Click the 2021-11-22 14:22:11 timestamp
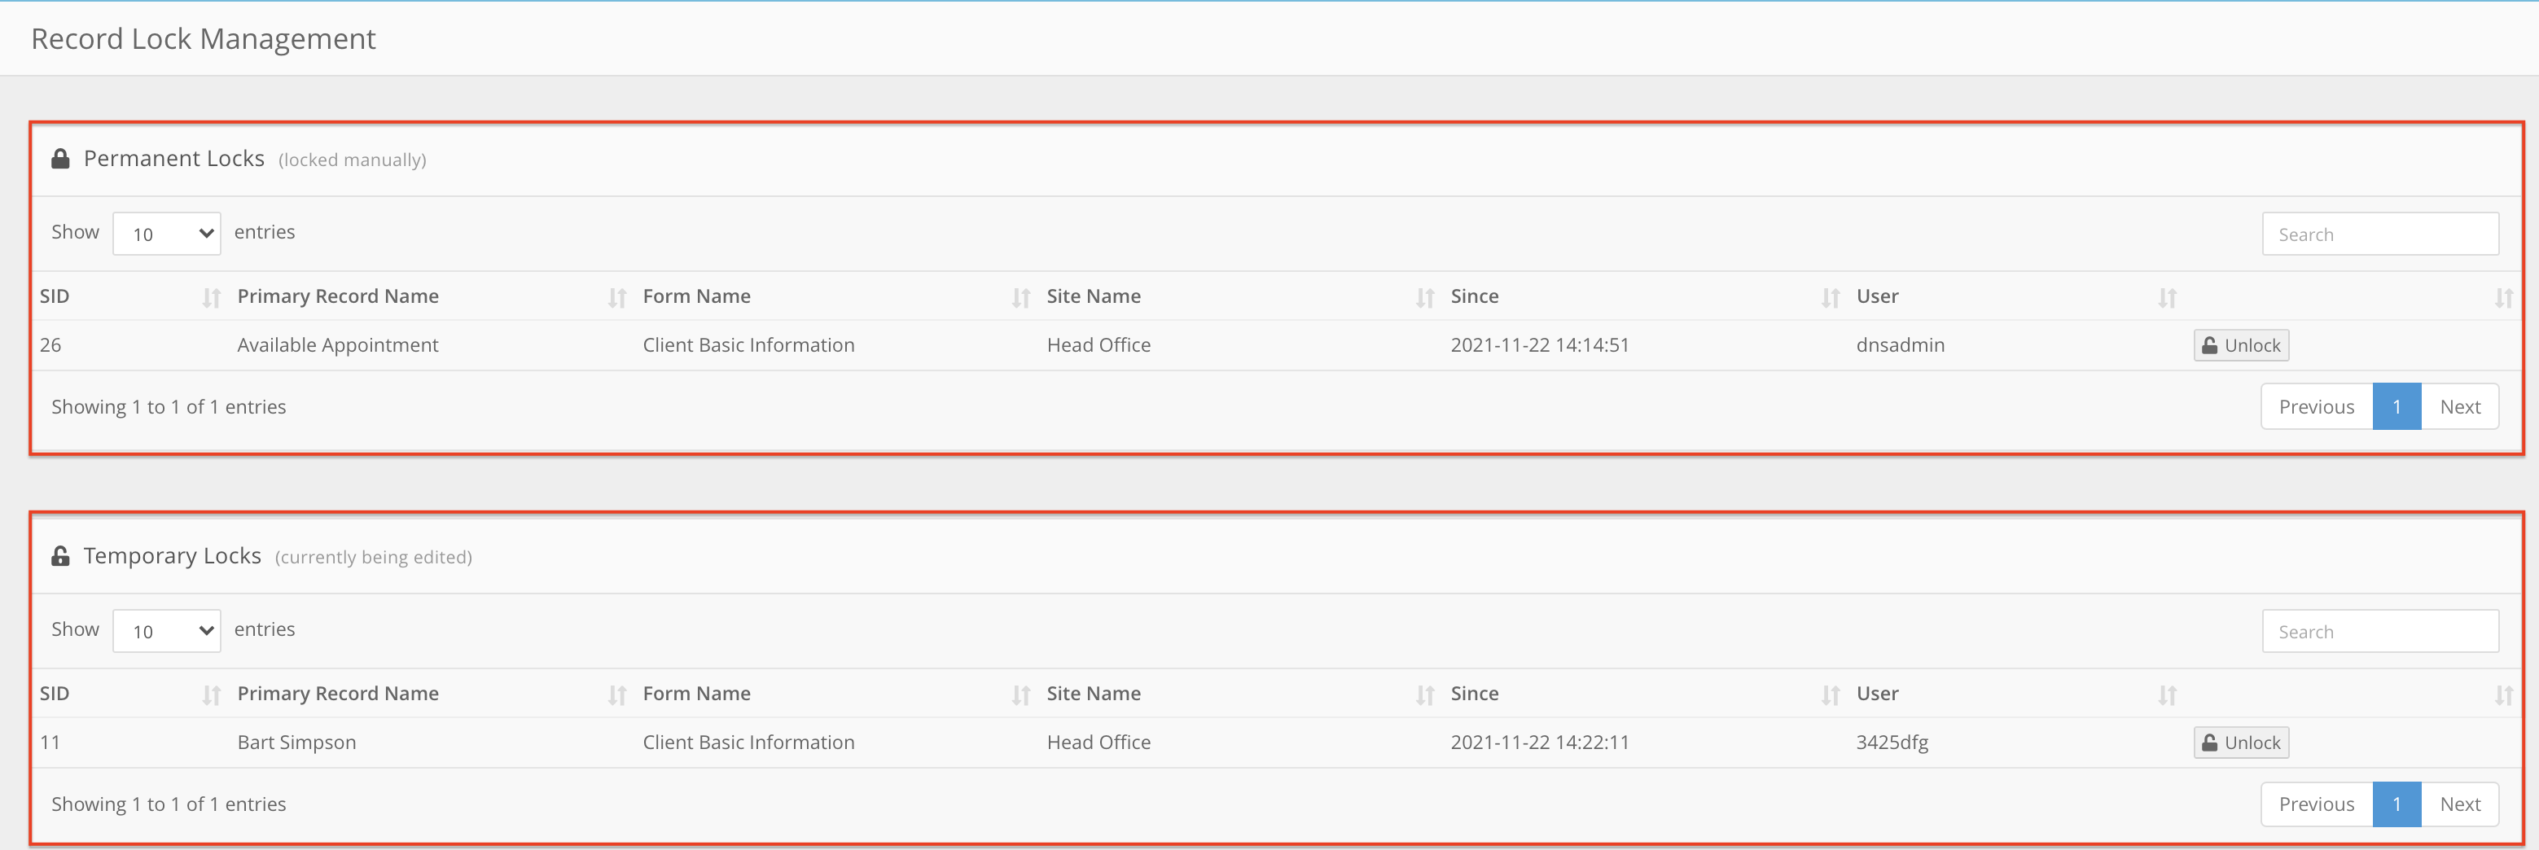The width and height of the screenshot is (2539, 850). pyautogui.click(x=1540, y=743)
